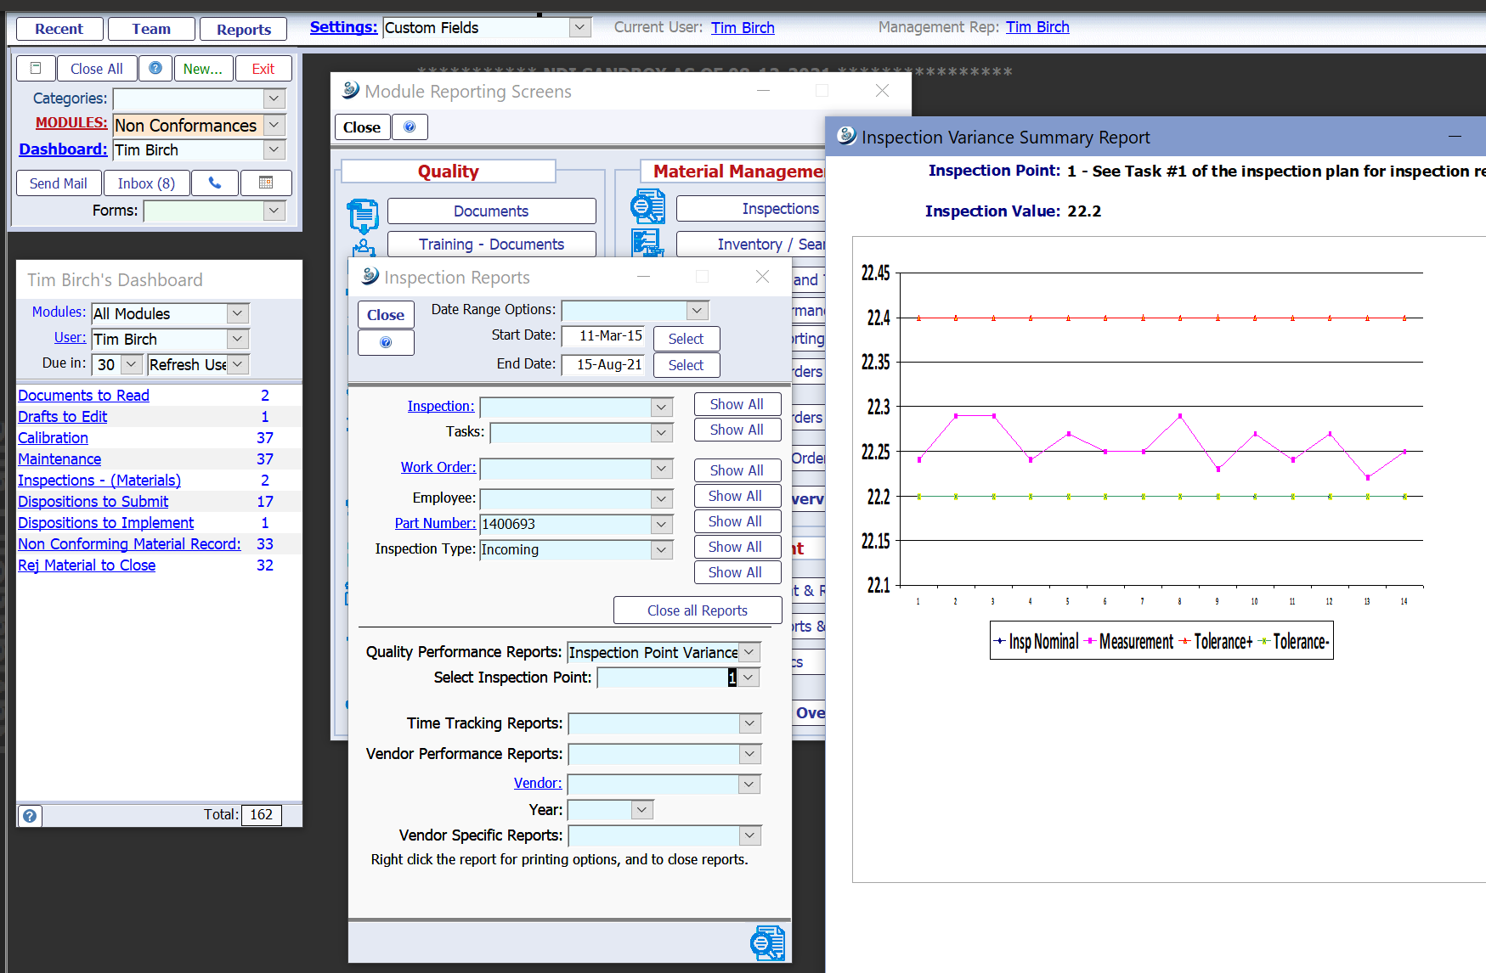Open the Calibration link in the dashboard

coord(53,437)
